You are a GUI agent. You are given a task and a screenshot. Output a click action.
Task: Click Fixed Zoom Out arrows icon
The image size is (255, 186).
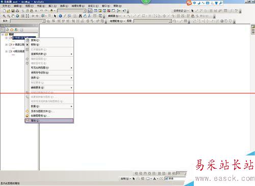(x=27, y=16)
